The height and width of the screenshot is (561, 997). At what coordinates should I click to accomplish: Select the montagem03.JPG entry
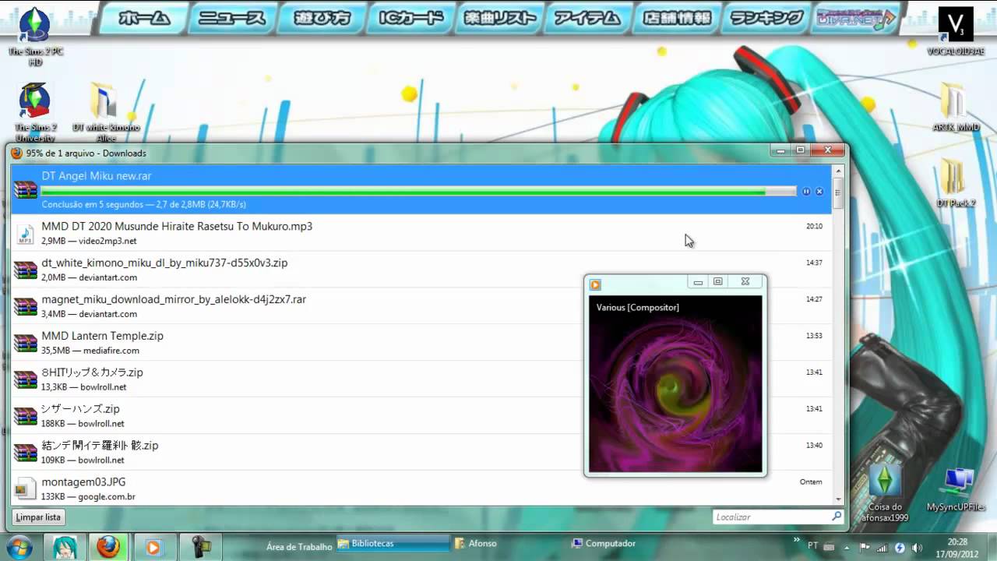pos(421,489)
